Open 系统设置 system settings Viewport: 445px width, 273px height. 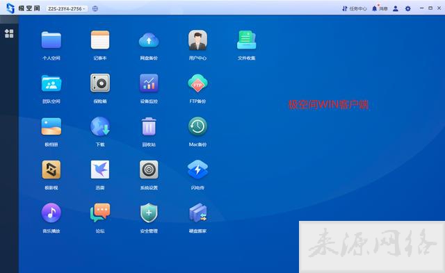(x=149, y=169)
